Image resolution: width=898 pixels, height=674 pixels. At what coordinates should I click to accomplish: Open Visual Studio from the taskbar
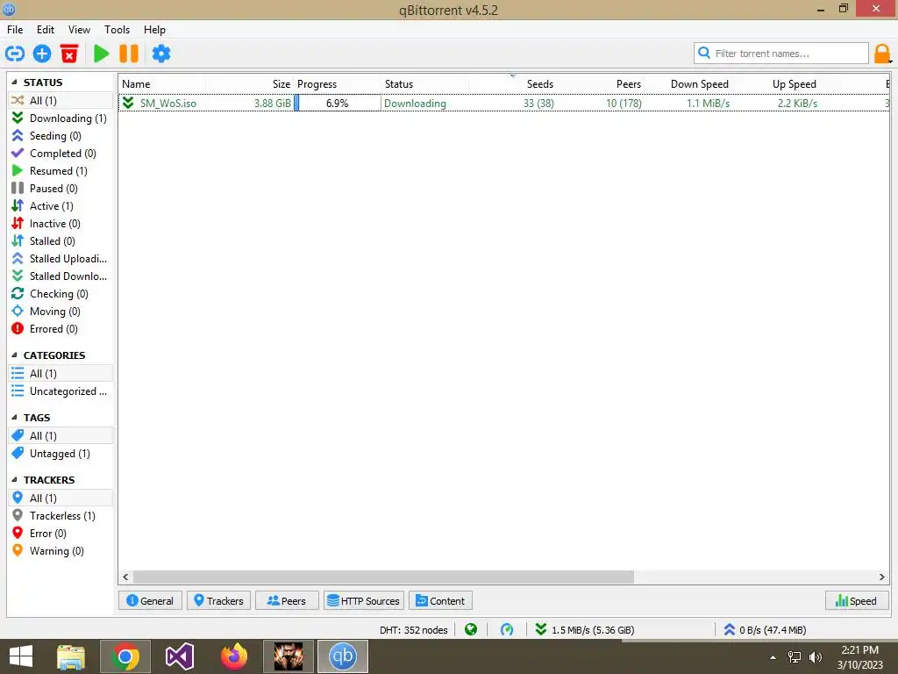pos(180,656)
